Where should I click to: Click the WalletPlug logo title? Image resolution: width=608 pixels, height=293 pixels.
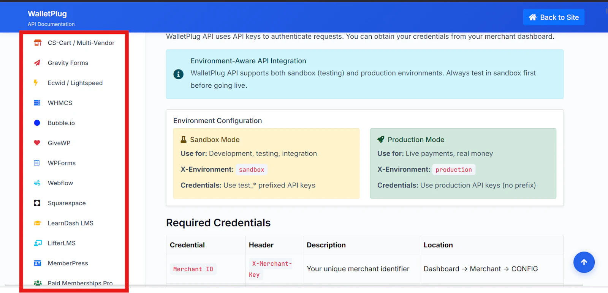[47, 14]
